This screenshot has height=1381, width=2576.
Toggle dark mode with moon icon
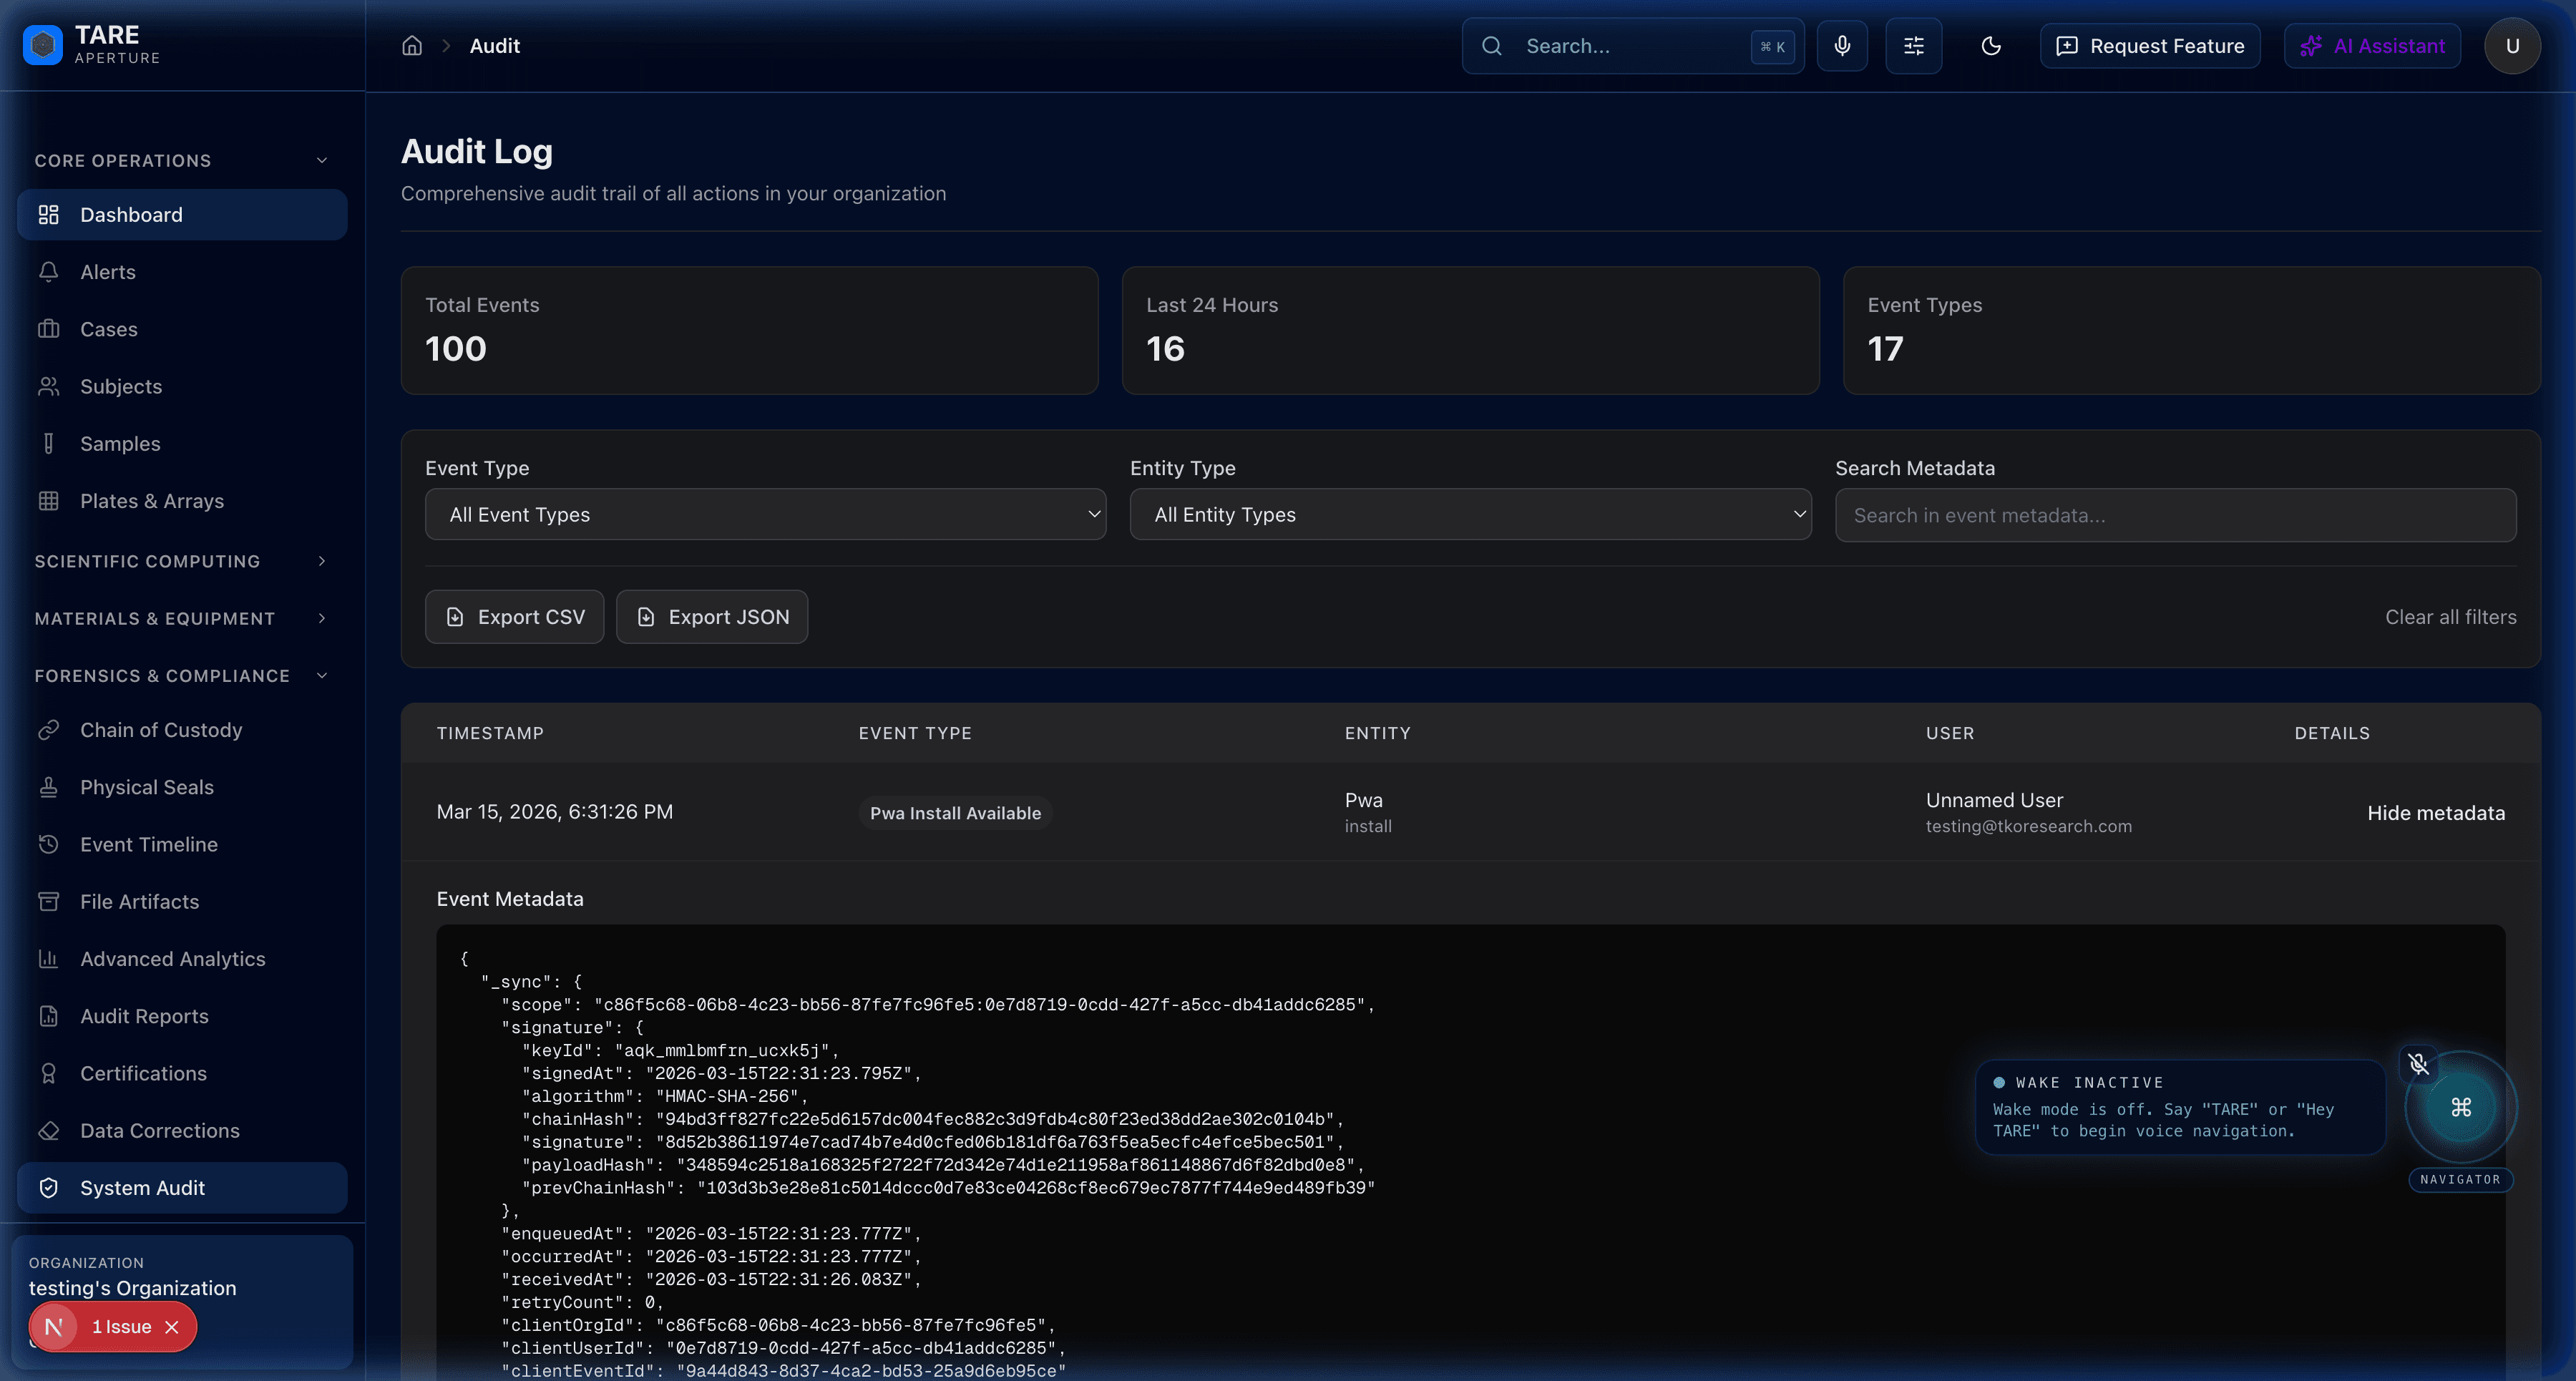click(1990, 46)
